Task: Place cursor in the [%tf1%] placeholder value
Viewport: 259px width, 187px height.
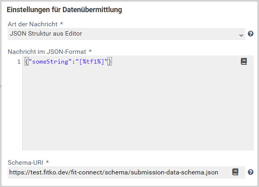Action: (x=91, y=62)
